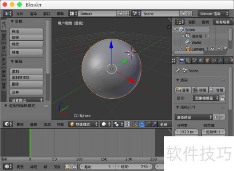Delete the current scene with the X icon
Image resolution: width=234 pixels, height=171 pixels.
click(x=189, y=14)
